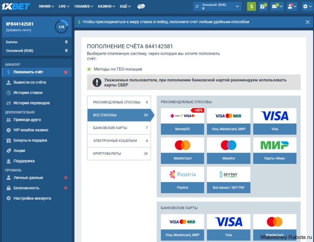Open История переводов in sidebar
The height and width of the screenshot is (242, 314).
37,103
